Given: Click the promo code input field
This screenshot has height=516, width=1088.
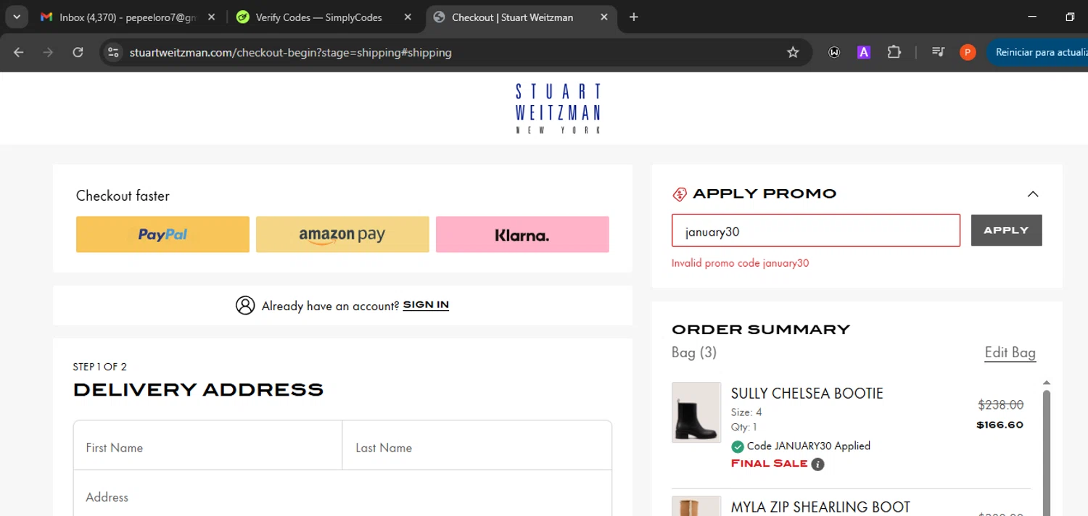Looking at the screenshot, I should (816, 230).
